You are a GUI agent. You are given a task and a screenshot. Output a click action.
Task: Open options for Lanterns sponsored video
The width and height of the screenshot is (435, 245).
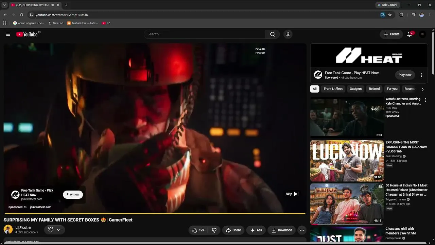pos(425,100)
